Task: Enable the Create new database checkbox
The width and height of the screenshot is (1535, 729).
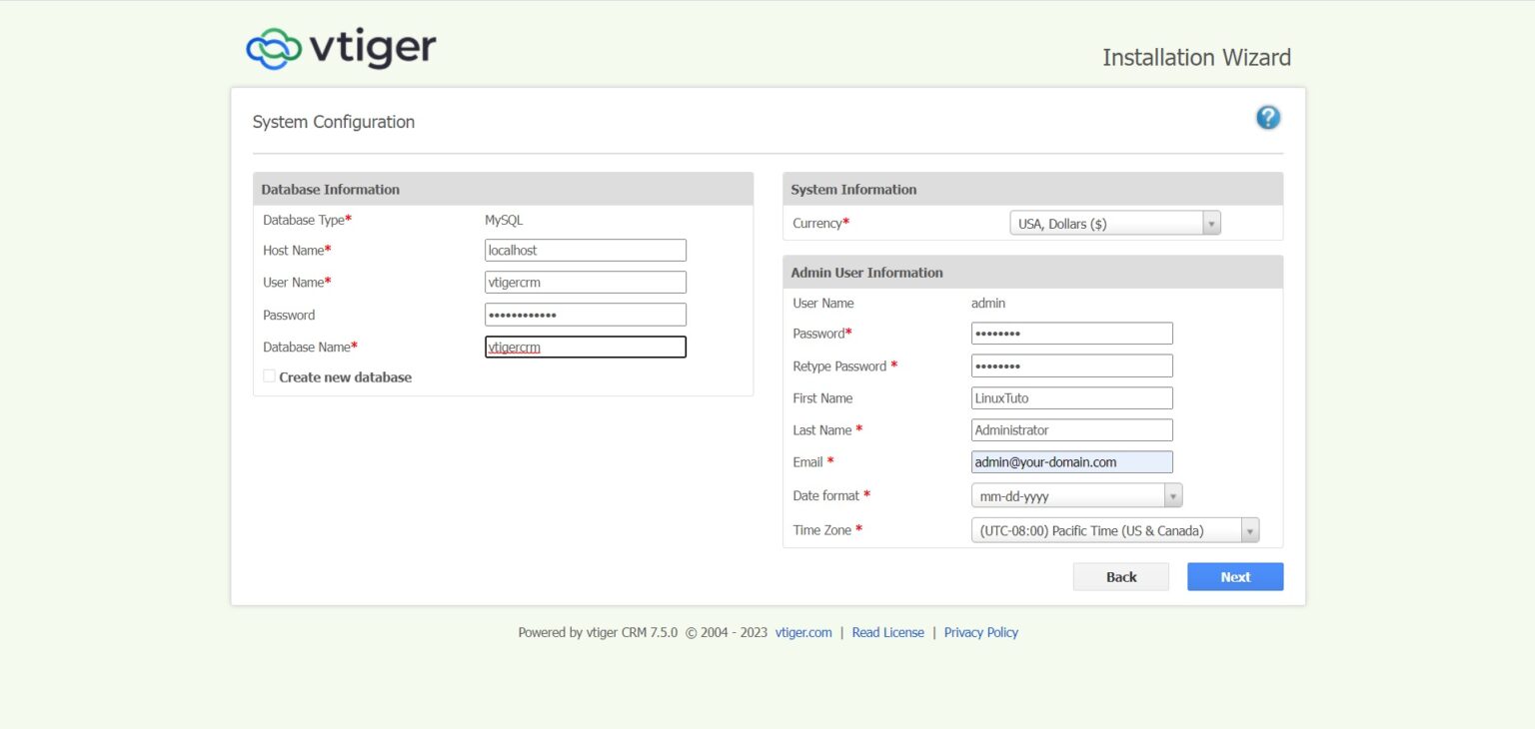Action: point(269,376)
